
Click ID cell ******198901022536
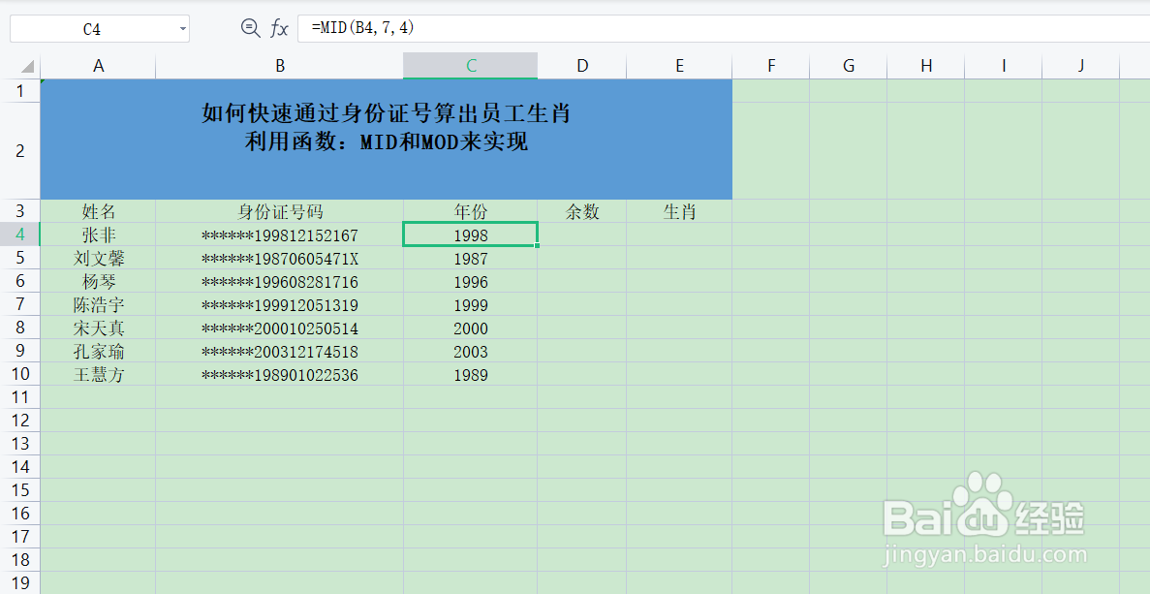pyautogui.click(x=279, y=375)
